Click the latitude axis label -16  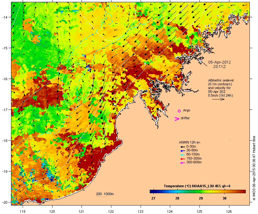pyautogui.click(x=4, y=79)
